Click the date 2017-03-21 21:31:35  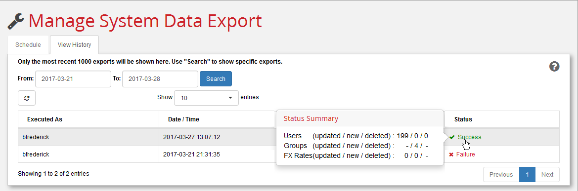(191, 154)
